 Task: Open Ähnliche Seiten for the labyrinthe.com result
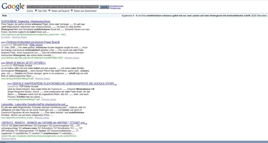(42, 118)
